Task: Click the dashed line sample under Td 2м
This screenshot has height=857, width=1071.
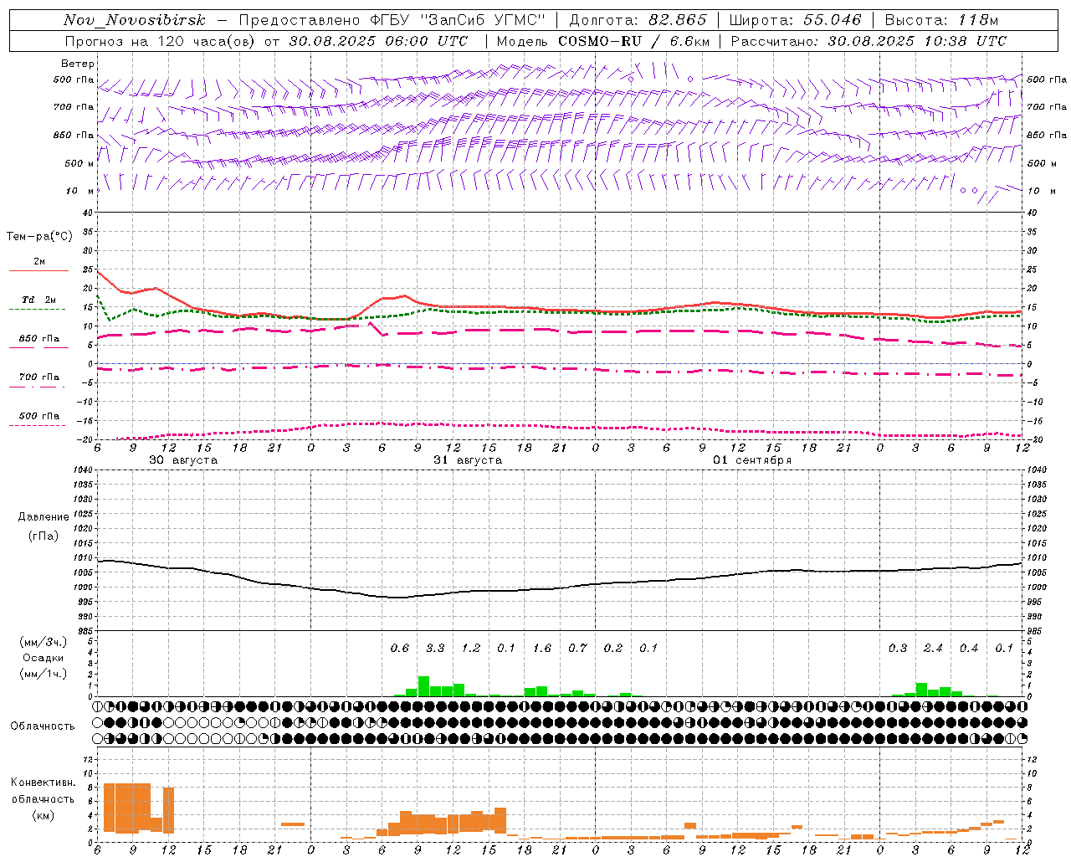Action: point(37,310)
